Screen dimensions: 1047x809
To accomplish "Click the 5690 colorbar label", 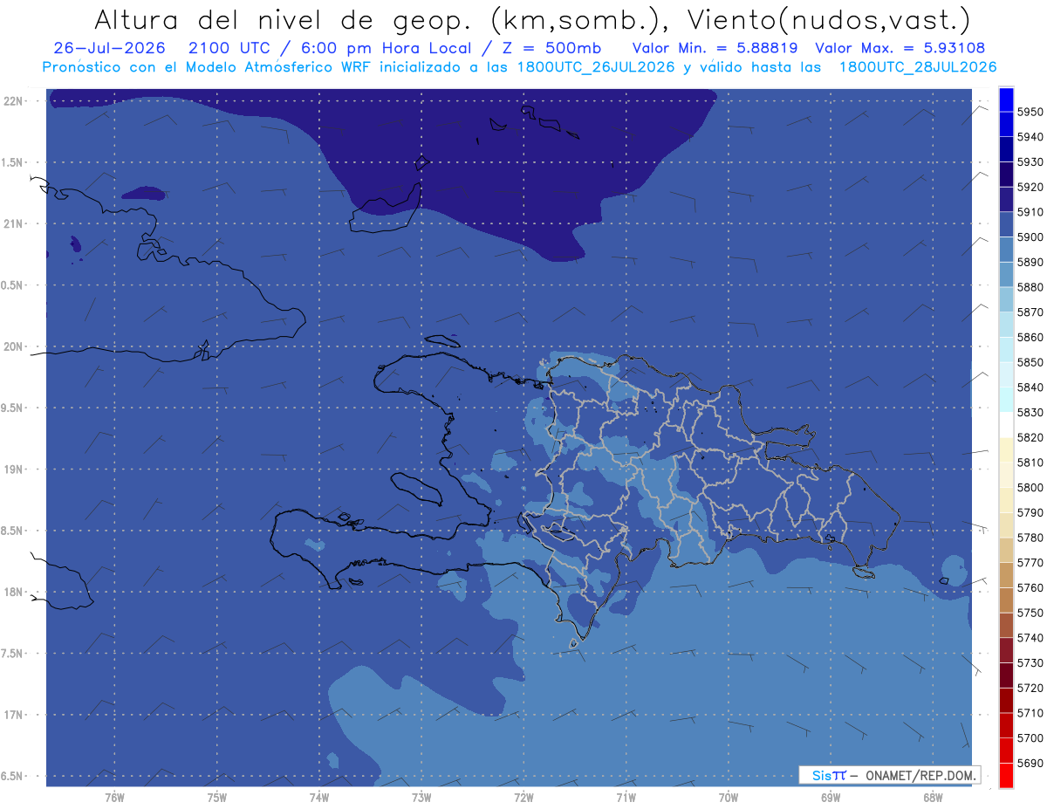I will [1030, 763].
